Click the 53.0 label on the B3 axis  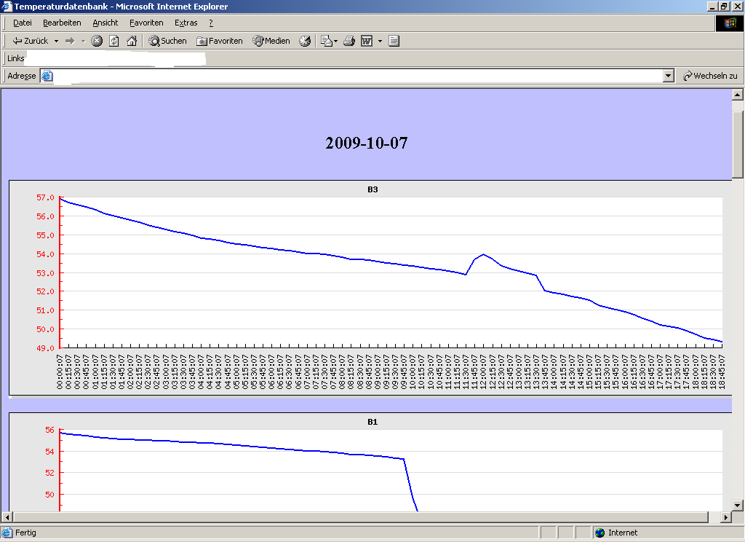[45, 273]
